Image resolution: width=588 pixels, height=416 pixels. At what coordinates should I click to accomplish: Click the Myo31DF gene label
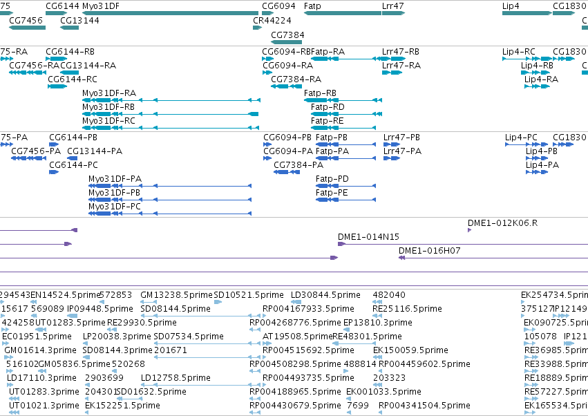pos(100,6)
